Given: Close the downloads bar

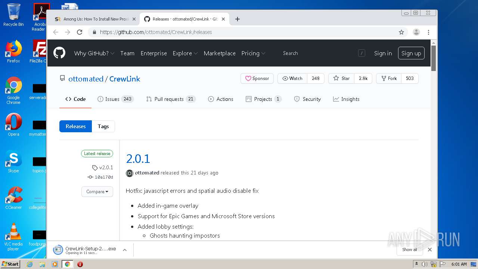Looking at the screenshot, I should (x=430, y=250).
